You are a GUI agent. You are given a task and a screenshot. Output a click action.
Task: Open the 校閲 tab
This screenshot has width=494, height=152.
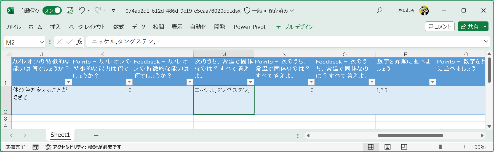pyautogui.click(x=159, y=27)
